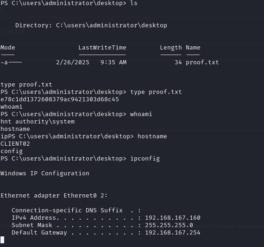Click the 'Directory: C:\users\administrator\desktop' line

91,25
